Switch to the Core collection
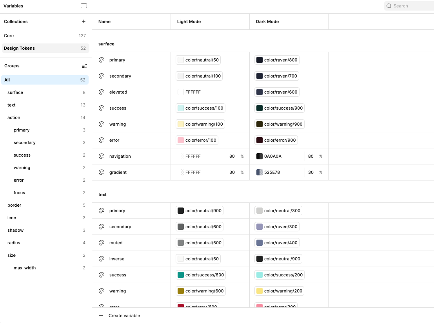The width and height of the screenshot is (434, 323). (9, 36)
